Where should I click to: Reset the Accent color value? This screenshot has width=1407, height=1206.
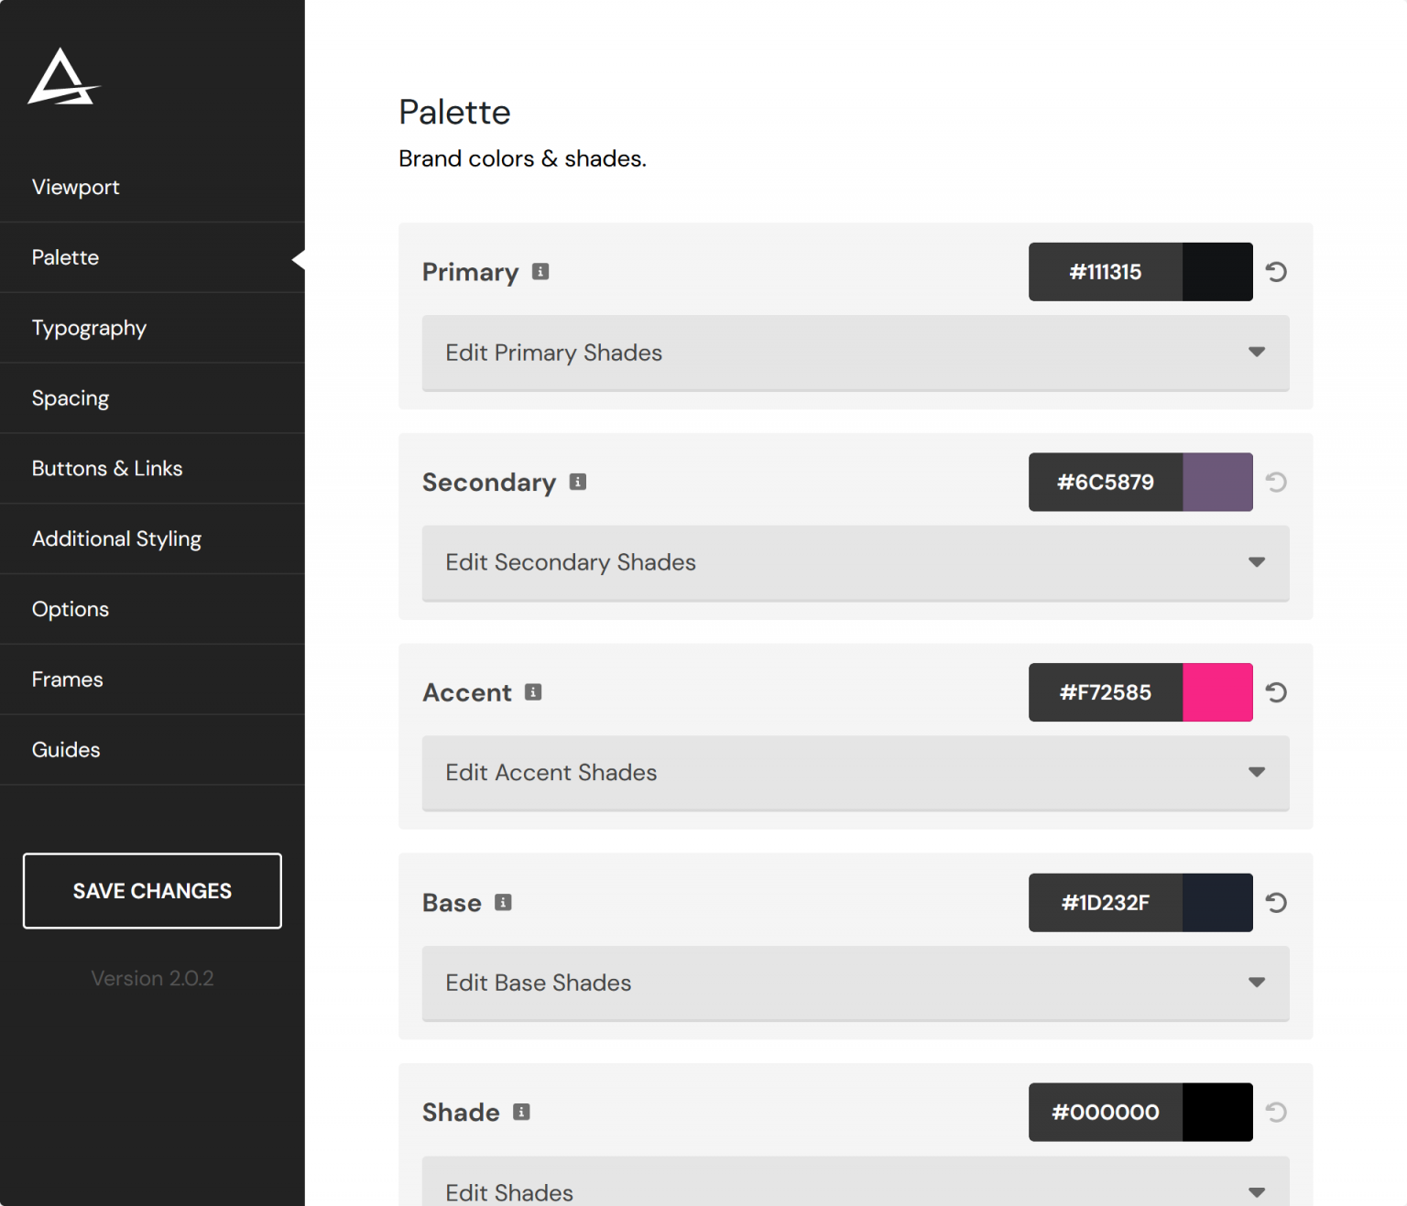pos(1275,693)
